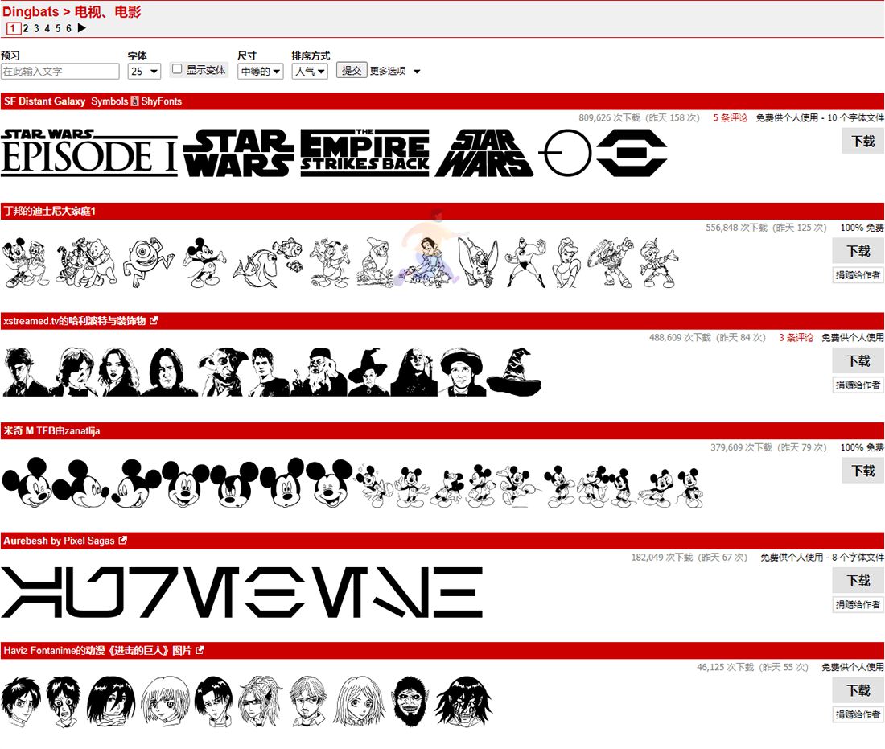Open the 电视、电影 breadcrumb link
Image resolution: width=885 pixels, height=749 pixels.
tap(108, 12)
